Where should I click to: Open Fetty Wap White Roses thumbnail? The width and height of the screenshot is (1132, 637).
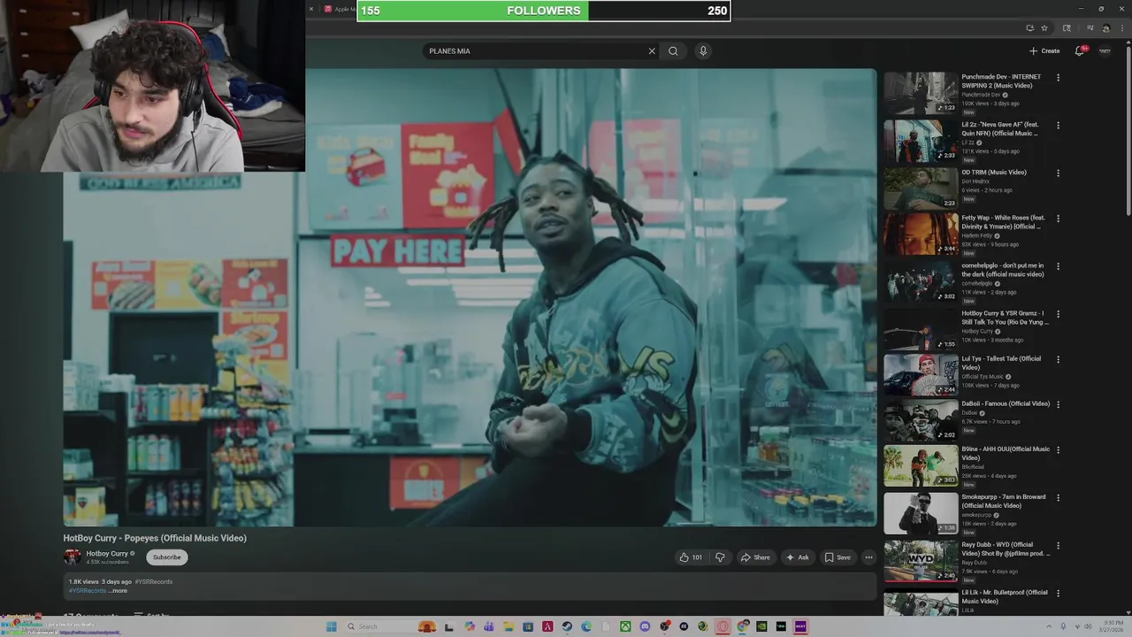point(921,234)
